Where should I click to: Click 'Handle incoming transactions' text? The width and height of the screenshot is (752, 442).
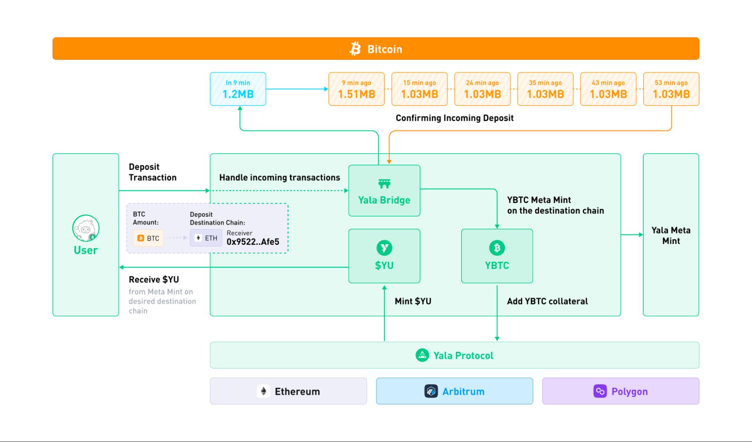[280, 177]
